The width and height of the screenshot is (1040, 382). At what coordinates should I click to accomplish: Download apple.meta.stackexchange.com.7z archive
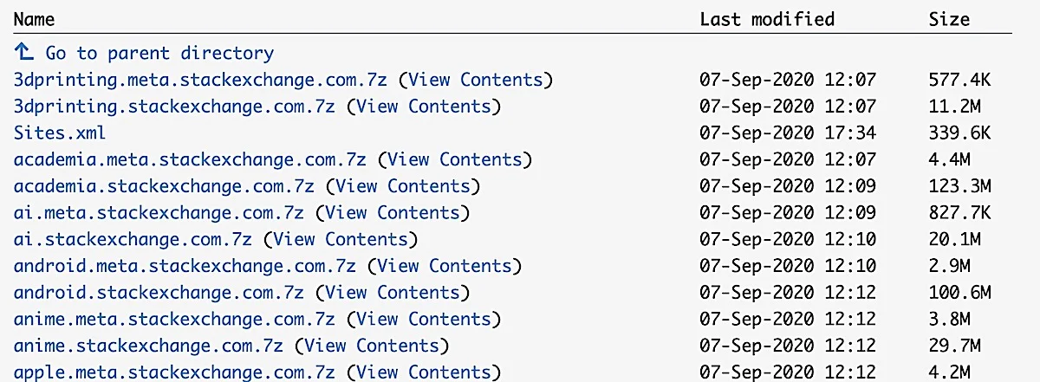click(x=175, y=372)
